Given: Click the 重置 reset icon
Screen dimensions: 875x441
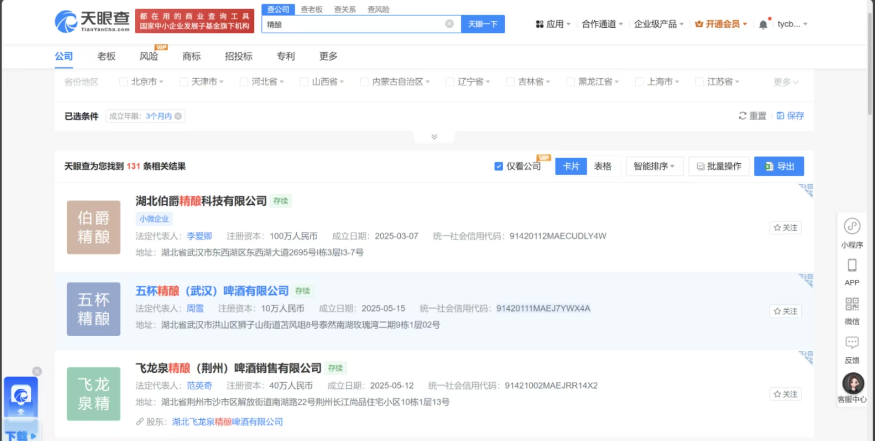Looking at the screenshot, I should [742, 116].
